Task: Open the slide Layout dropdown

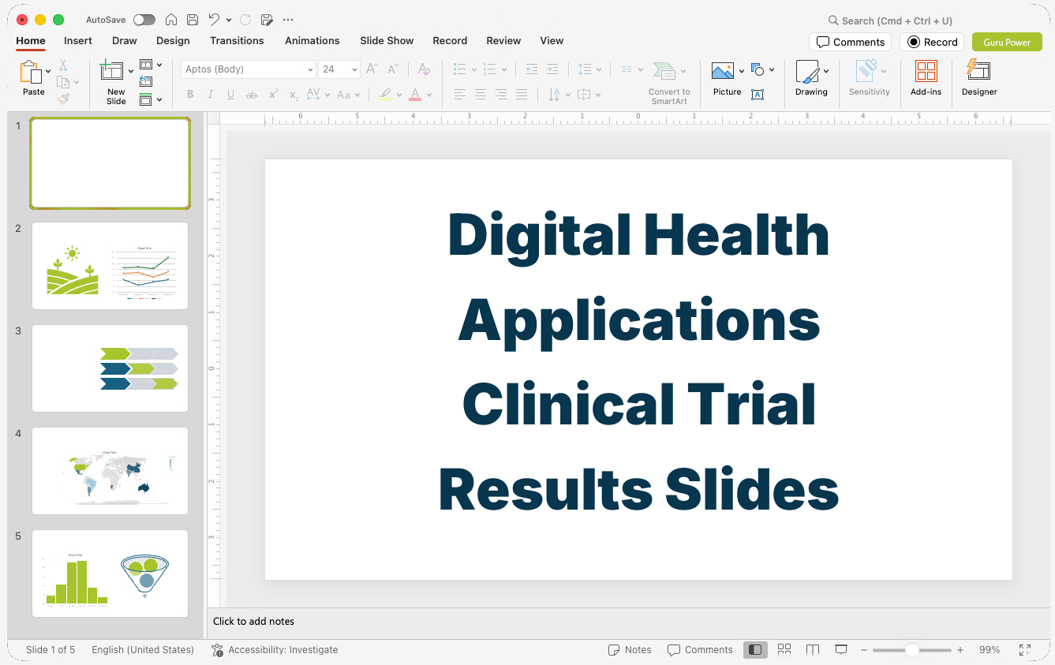Action: point(150,65)
